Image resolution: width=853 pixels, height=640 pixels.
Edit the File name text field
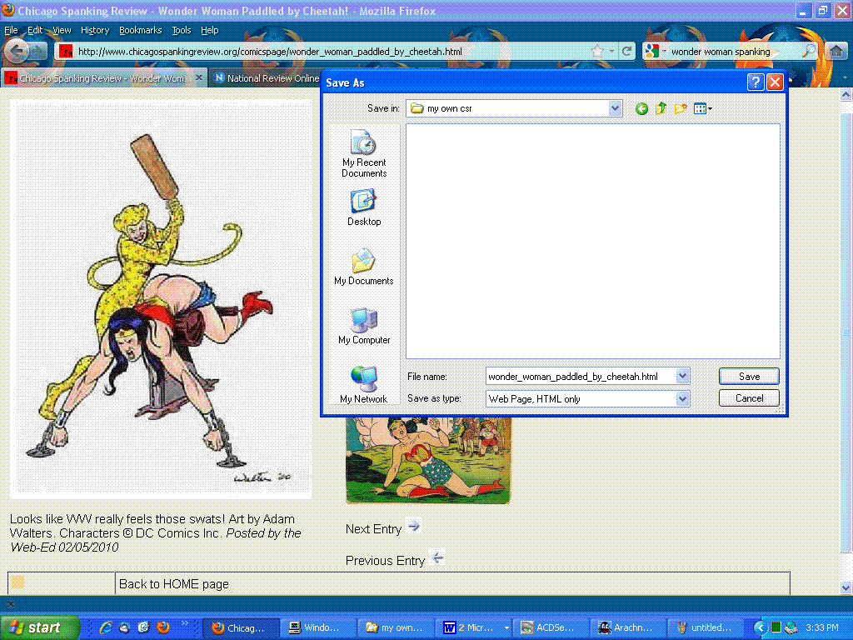pos(581,376)
